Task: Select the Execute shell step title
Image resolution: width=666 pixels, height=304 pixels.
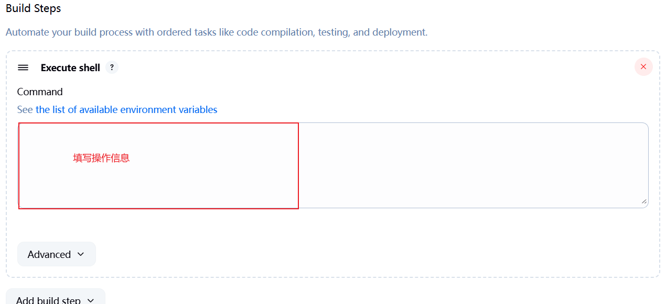Action: coord(70,67)
